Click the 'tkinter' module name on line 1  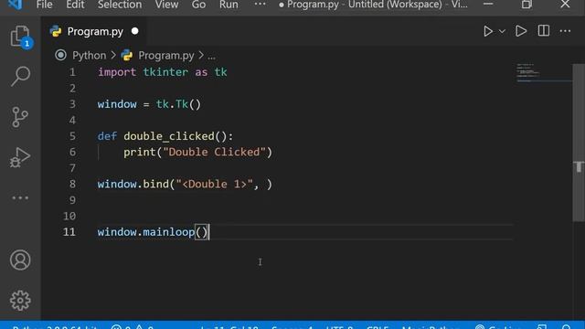point(165,72)
